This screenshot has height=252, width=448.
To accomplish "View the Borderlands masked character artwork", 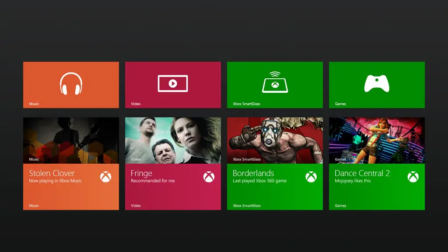I will pyautogui.click(x=275, y=140).
